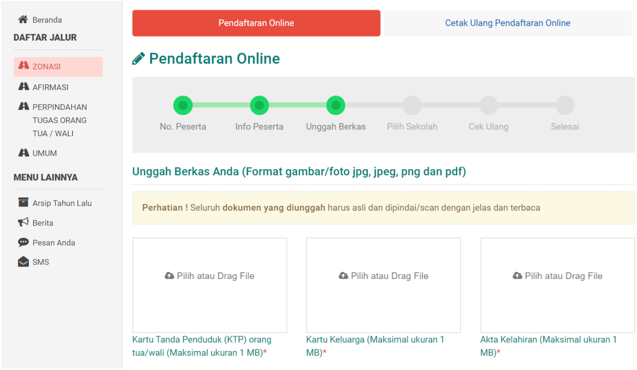The width and height of the screenshot is (637, 370).
Task: Click the chat bubble icon for Pesan Anda
Action: click(24, 243)
